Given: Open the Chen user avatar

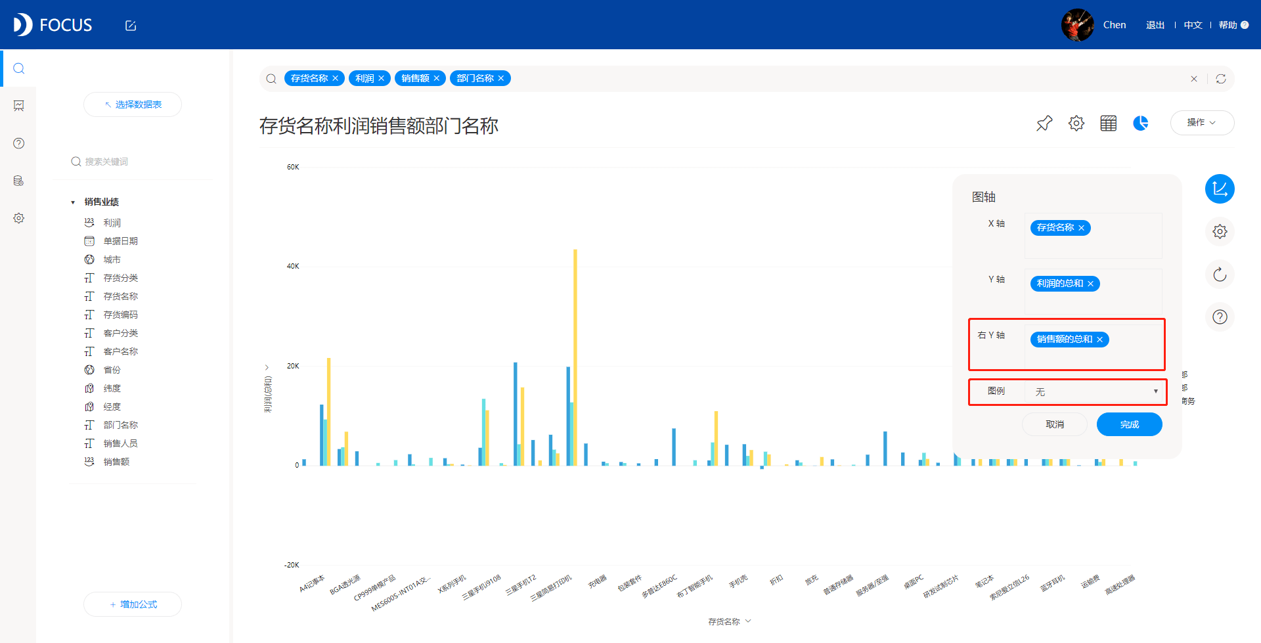Looking at the screenshot, I should (x=1077, y=25).
